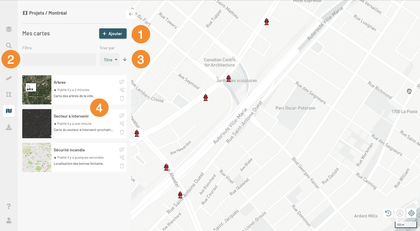Click the Ajouter button
420x231 pixels.
coord(113,34)
